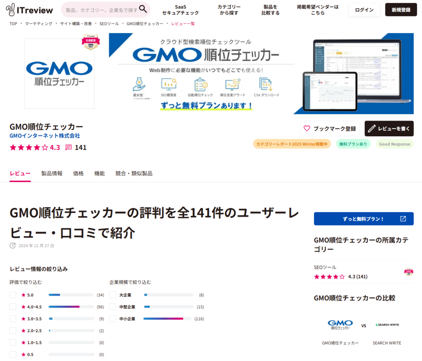This screenshot has height=361, width=422.
Task: Check the 4.0~4.5 rating filter
Action: tap(13, 307)
